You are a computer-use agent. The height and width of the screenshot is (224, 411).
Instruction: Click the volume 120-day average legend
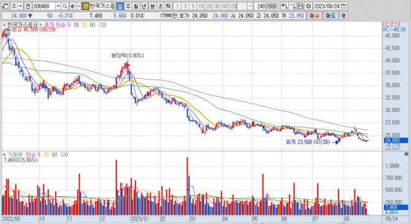click(64, 155)
